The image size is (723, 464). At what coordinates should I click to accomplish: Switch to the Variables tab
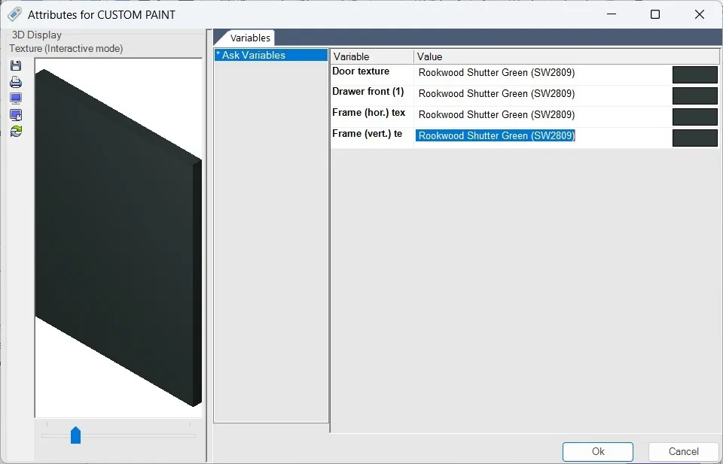coord(250,38)
